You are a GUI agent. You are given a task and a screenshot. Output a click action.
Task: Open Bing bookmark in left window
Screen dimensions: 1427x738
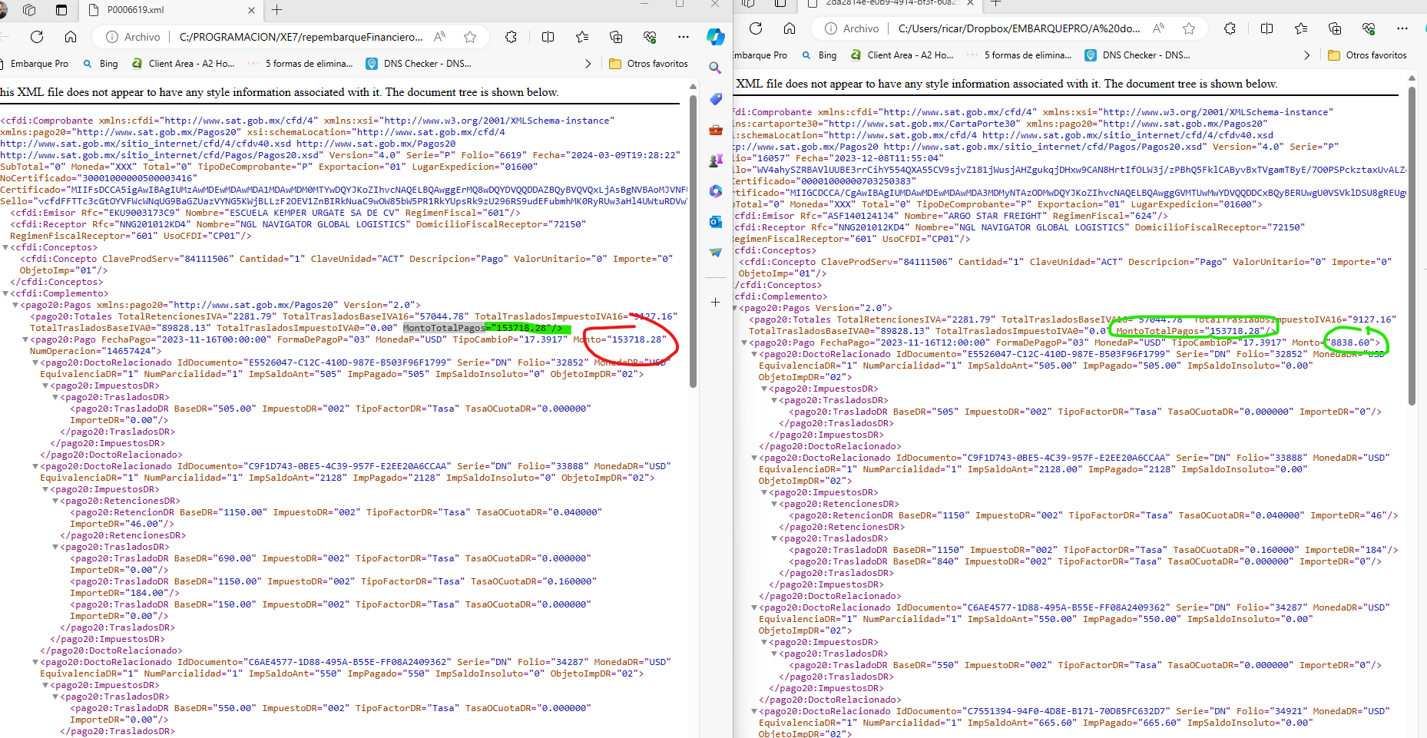[101, 64]
